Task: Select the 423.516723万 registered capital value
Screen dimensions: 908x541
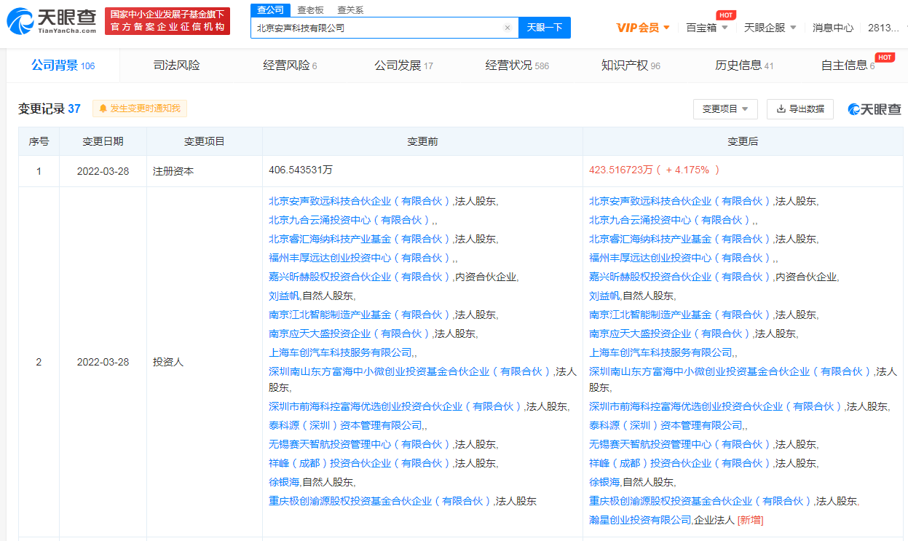Action: (x=622, y=170)
